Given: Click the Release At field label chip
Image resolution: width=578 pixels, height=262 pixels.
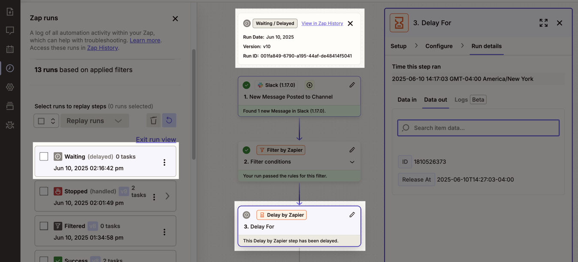Looking at the screenshot, I should (x=416, y=180).
